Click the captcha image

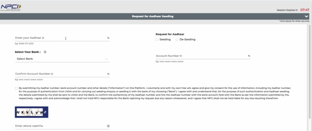[30, 112]
